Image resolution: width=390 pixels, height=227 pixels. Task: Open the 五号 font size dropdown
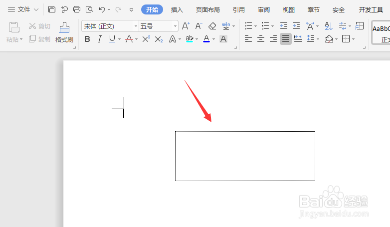[x=175, y=26]
